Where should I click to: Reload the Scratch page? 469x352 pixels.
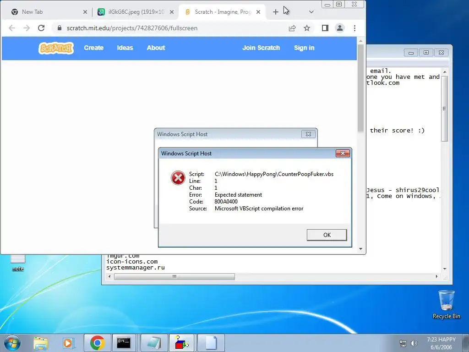point(41,28)
